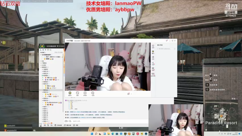
Task: Launch Microsoft Edge from the taskbar
Action: [113, 134]
